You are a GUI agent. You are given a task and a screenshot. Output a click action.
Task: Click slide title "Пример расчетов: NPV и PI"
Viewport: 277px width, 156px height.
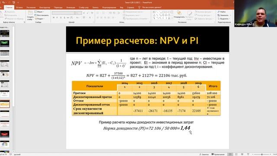(x=137, y=40)
